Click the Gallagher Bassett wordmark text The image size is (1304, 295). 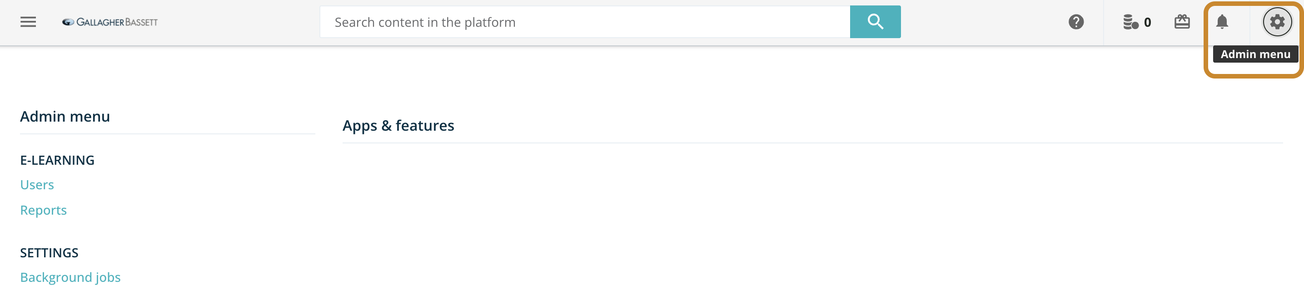pos(117,22)
